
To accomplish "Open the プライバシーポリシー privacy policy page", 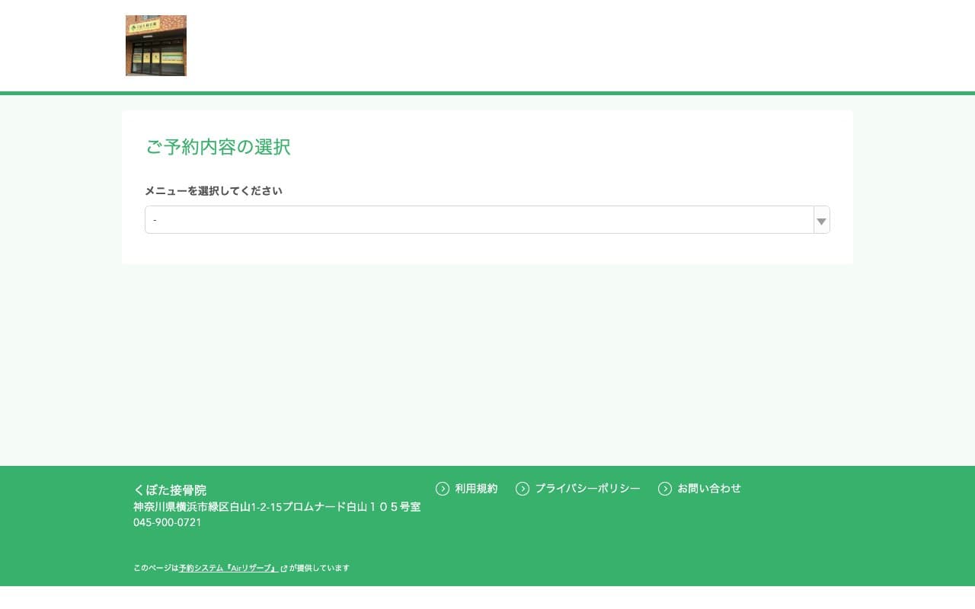I will coord(587,489).
